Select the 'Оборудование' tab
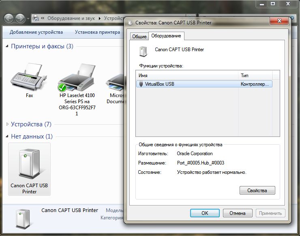Screen dimensions: 300x236 pos(166,36)
